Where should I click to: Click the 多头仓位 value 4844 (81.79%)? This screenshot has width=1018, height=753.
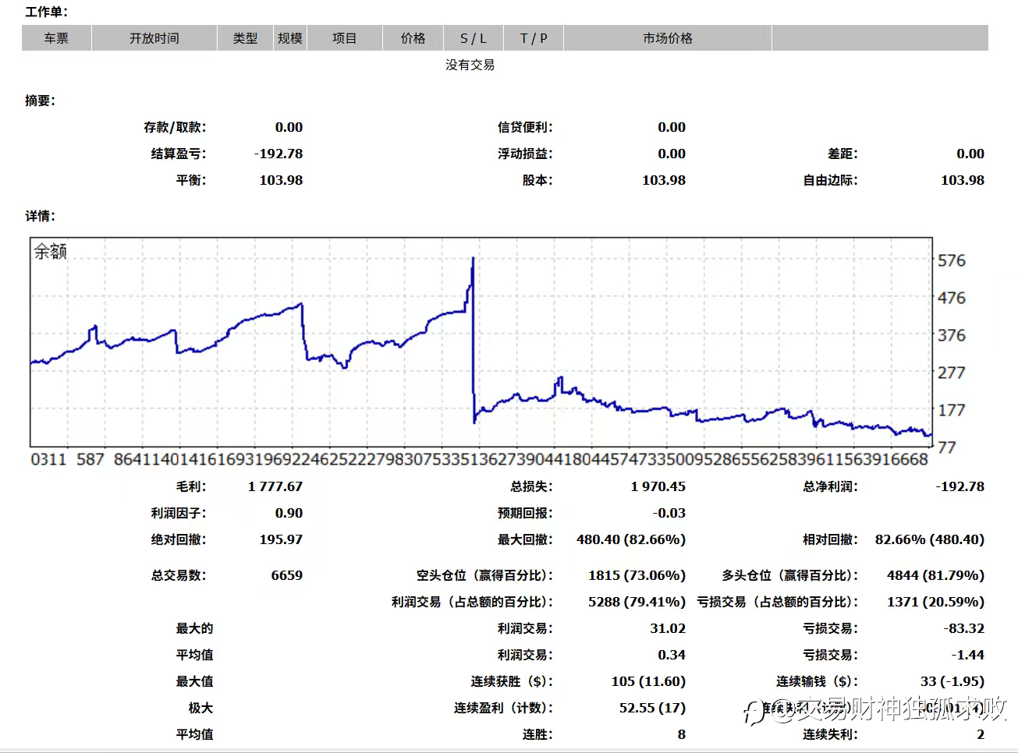point(936,575)
